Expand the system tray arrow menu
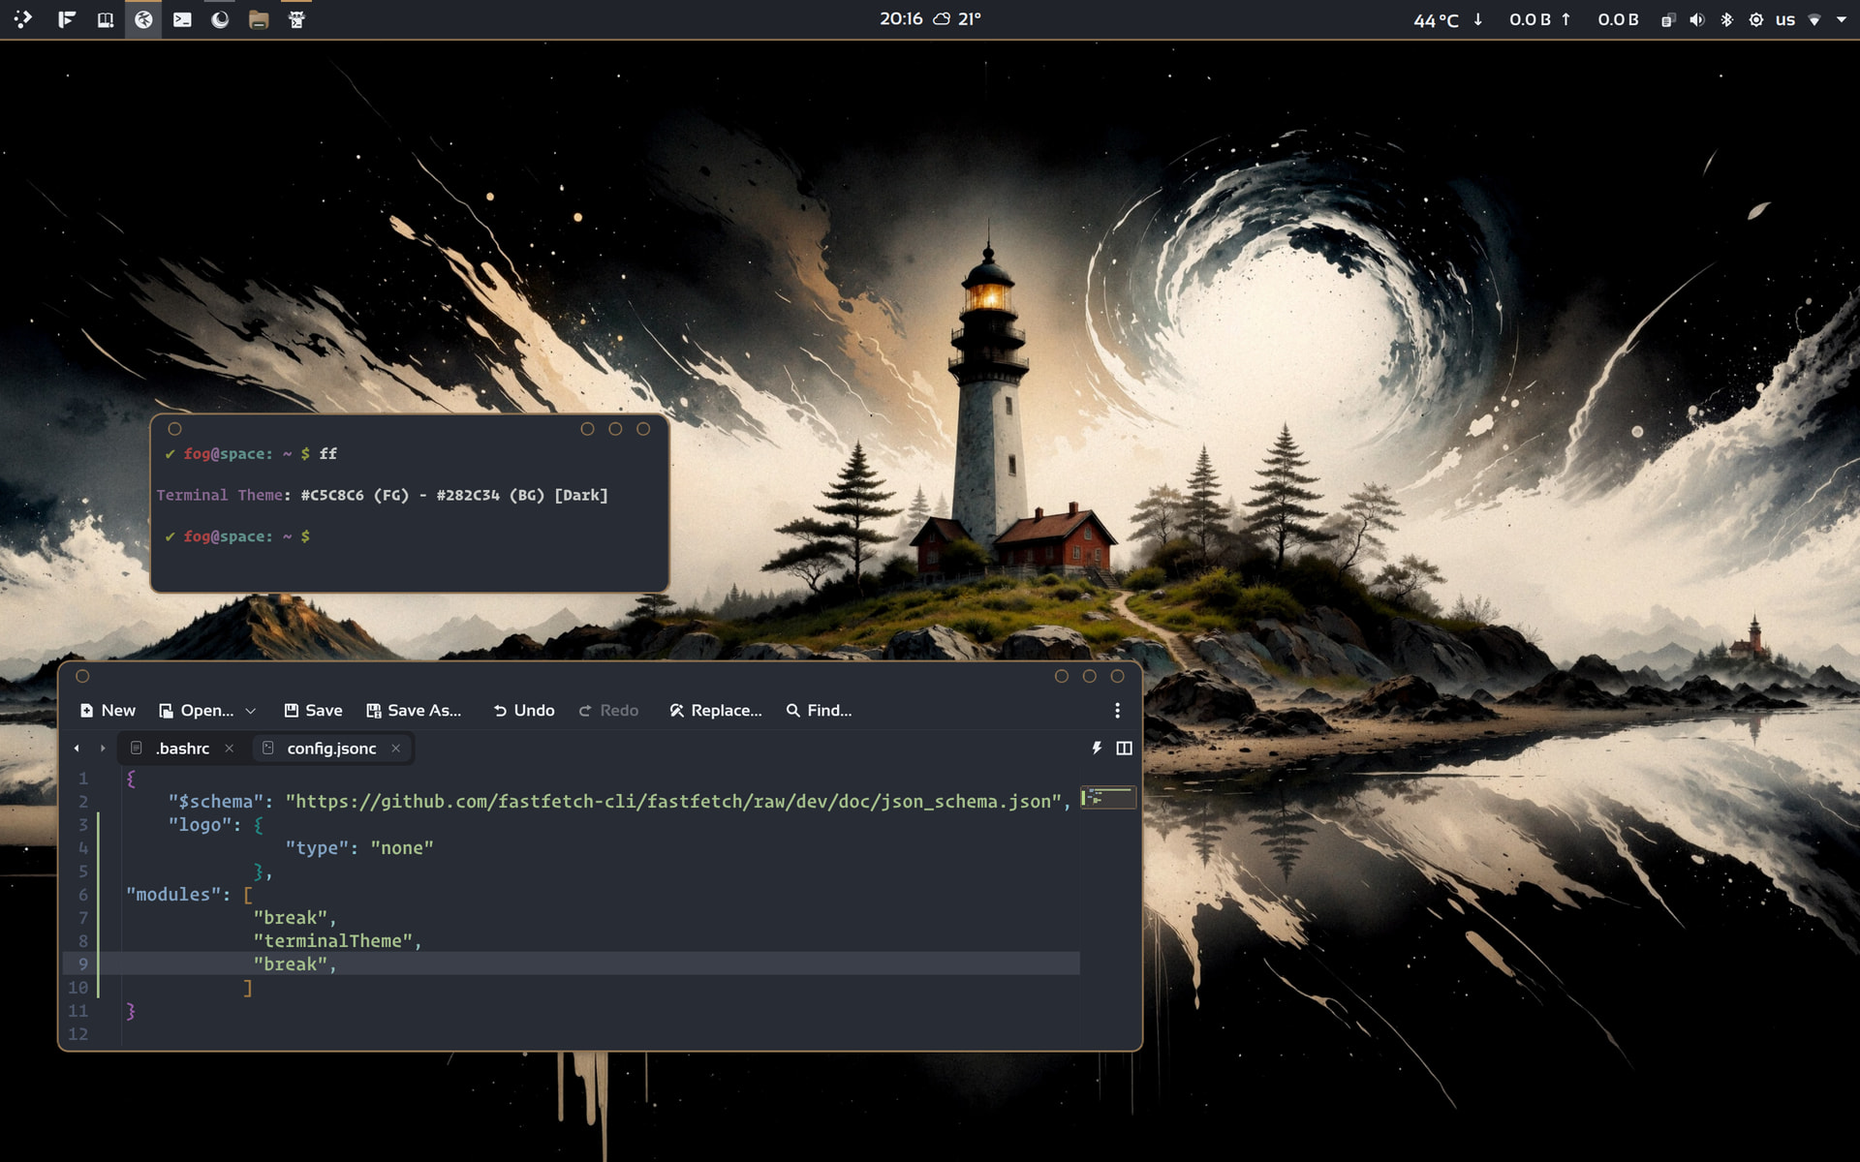Viewport: 1860px width, 1162px height. pos(1842,19)
